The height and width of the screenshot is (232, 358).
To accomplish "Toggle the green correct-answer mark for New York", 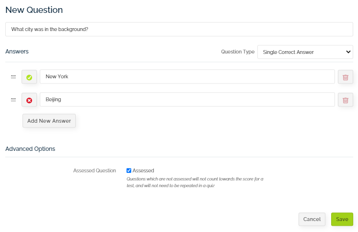I will click(29, 77).
